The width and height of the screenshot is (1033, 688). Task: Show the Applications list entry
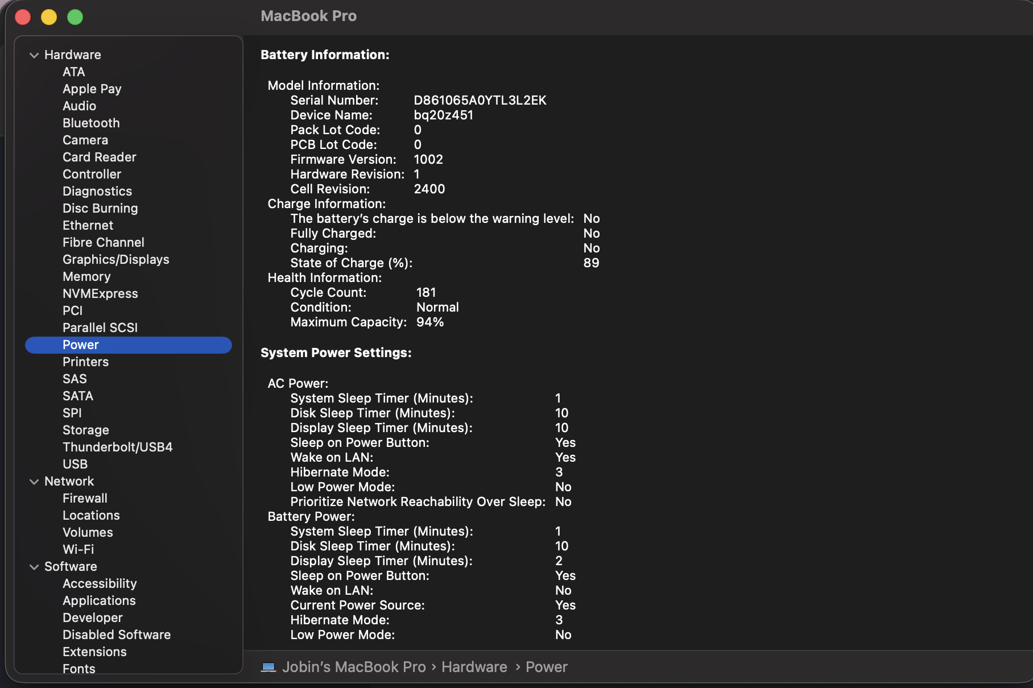click(x=99, y=600)
